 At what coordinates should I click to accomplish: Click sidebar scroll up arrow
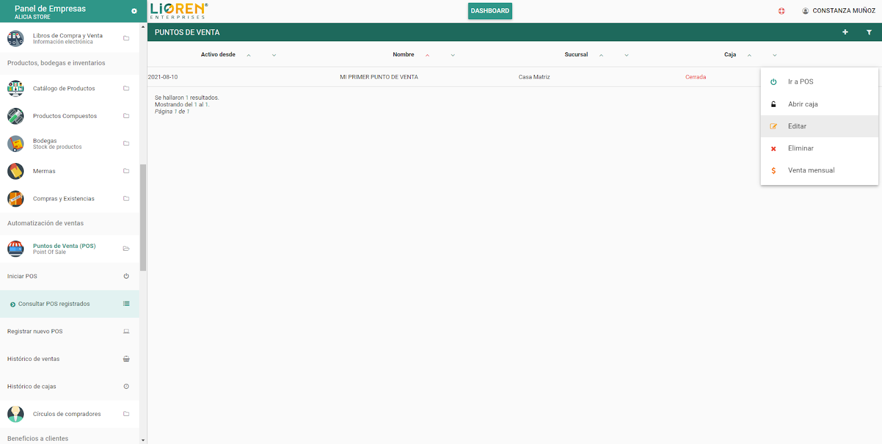143,26
